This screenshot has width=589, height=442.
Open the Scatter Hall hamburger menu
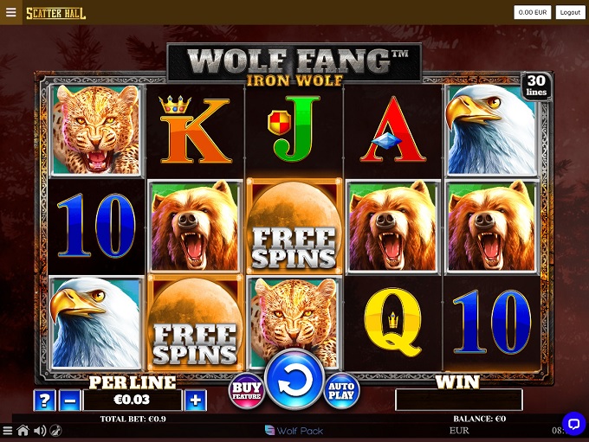(x=11, y=12)
